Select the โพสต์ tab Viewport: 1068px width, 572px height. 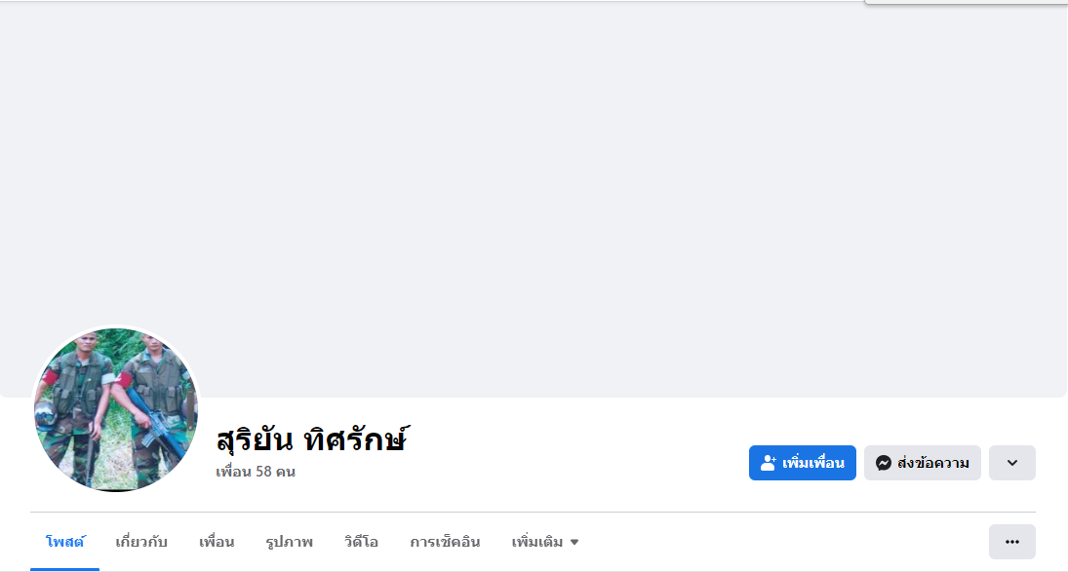(65, 542)
